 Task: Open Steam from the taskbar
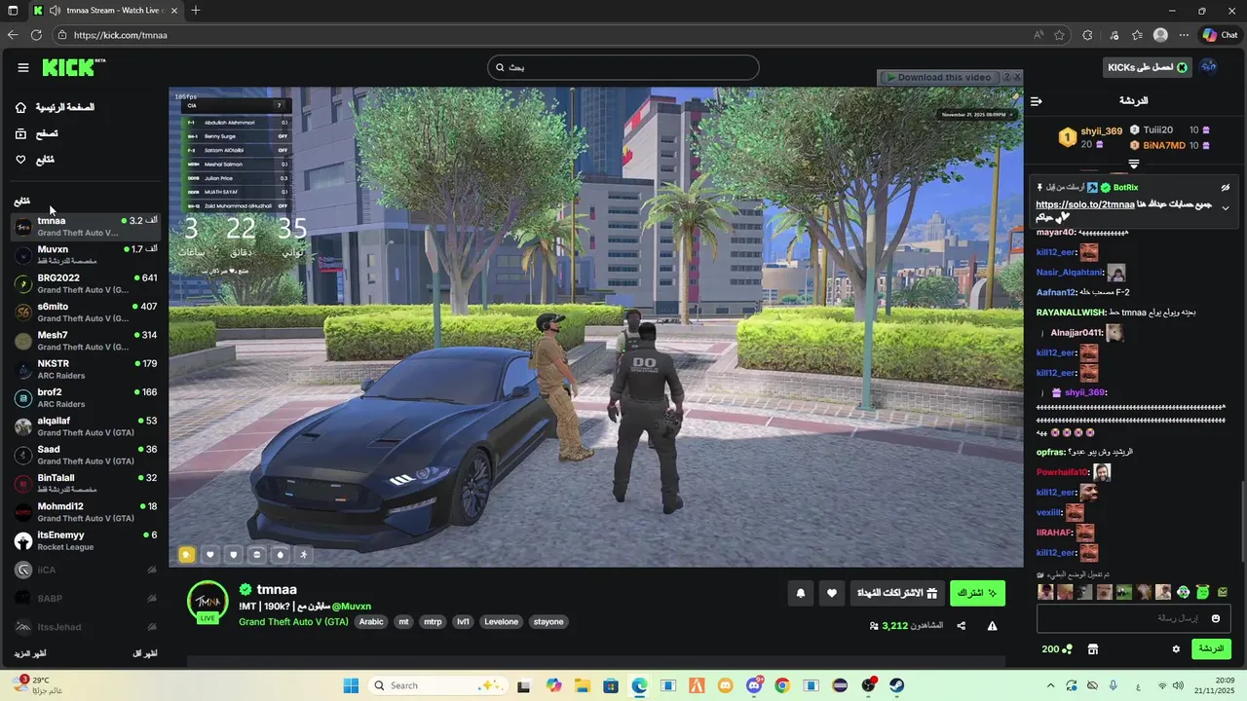(897, 685)
